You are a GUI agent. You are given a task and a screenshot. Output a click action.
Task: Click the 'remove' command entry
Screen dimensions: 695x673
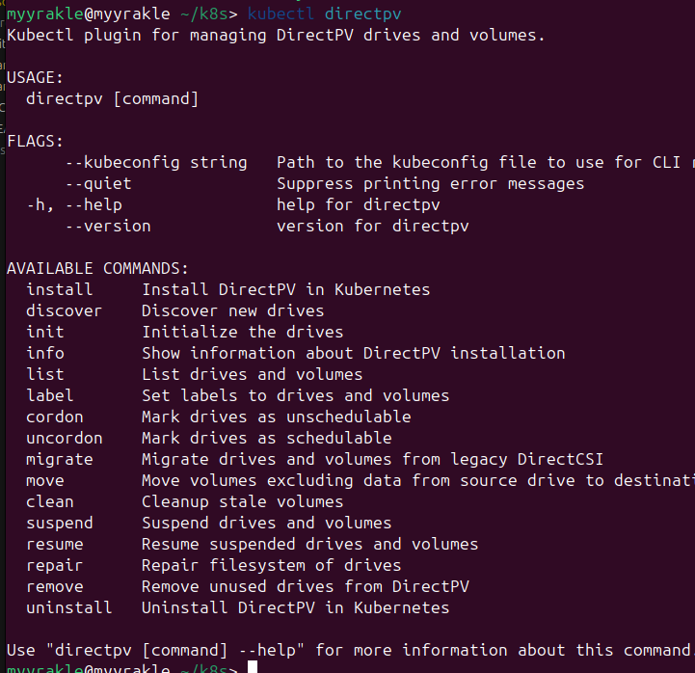click(x=55, y=586)
